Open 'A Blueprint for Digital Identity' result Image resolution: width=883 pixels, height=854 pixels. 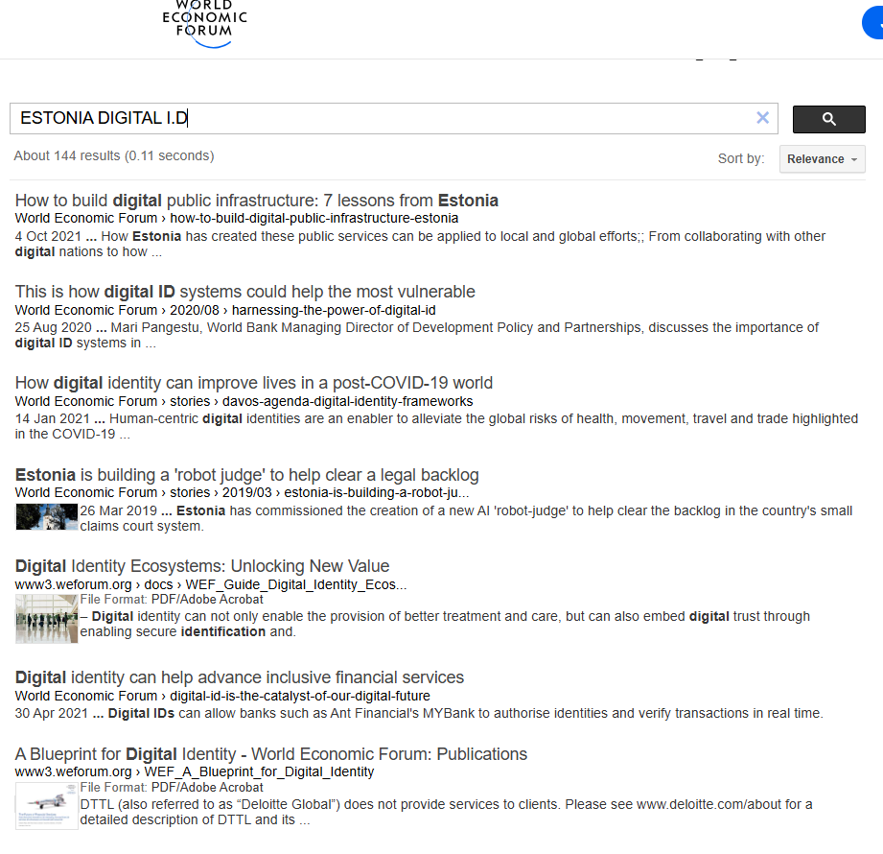click(x=270, y=754)
